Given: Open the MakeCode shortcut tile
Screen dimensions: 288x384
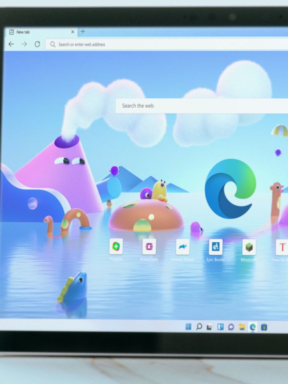Looking at the screenshot, I should tap(149, 246).
